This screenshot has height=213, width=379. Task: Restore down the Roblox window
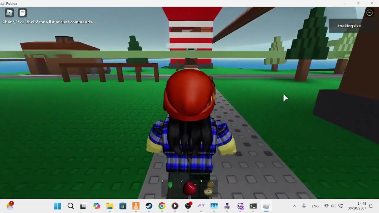(x=358, y=3)
